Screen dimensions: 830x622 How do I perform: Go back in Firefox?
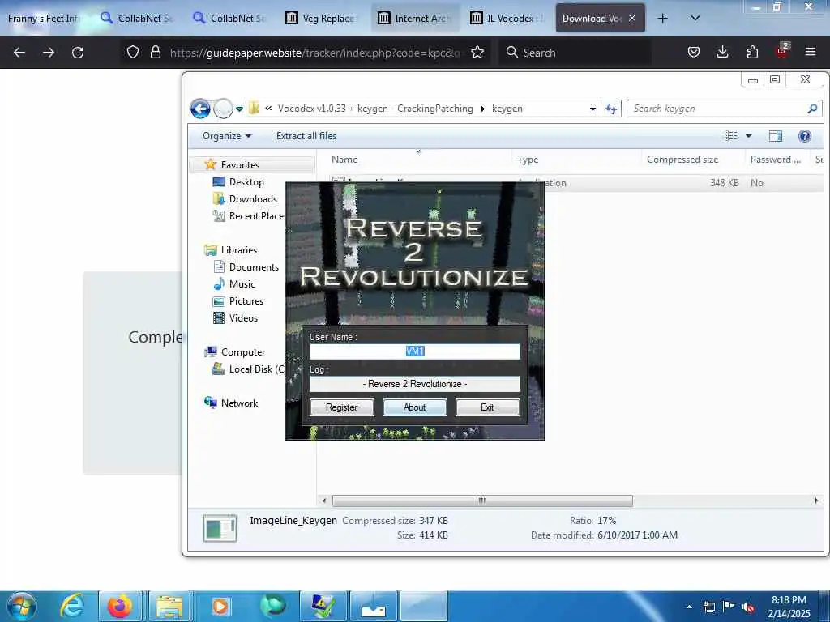(19, 53)
